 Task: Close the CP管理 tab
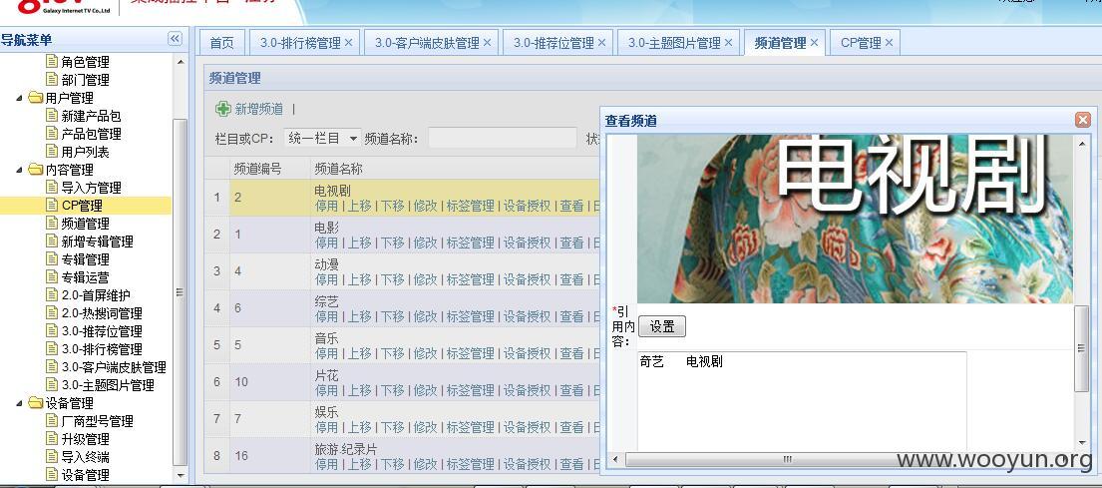tap(889, 43)
